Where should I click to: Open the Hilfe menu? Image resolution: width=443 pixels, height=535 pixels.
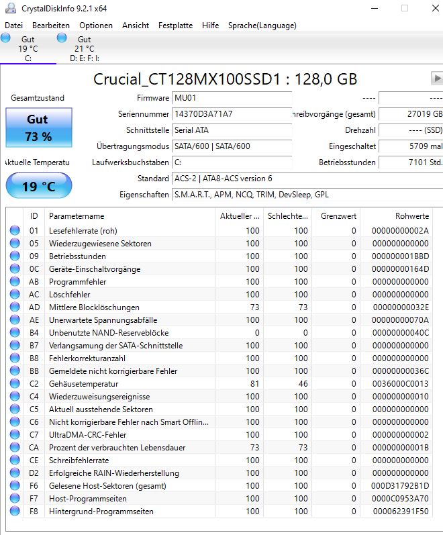coord(210,26)
